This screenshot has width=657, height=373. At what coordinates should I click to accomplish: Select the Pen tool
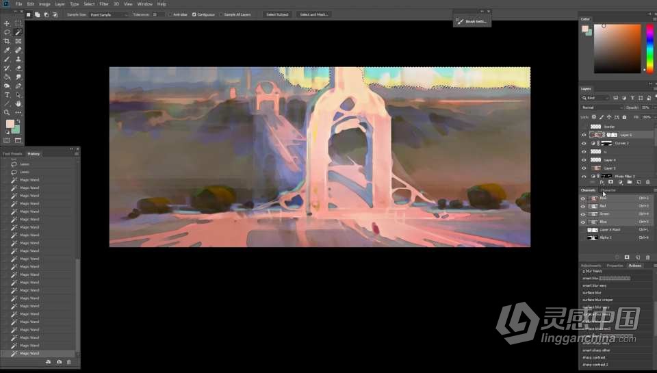coord(18,86)
